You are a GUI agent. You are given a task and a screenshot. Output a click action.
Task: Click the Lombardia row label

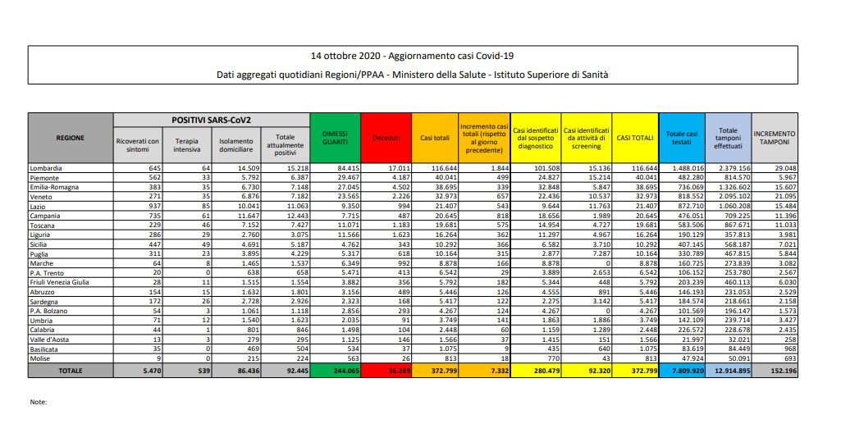click(46, 168)
